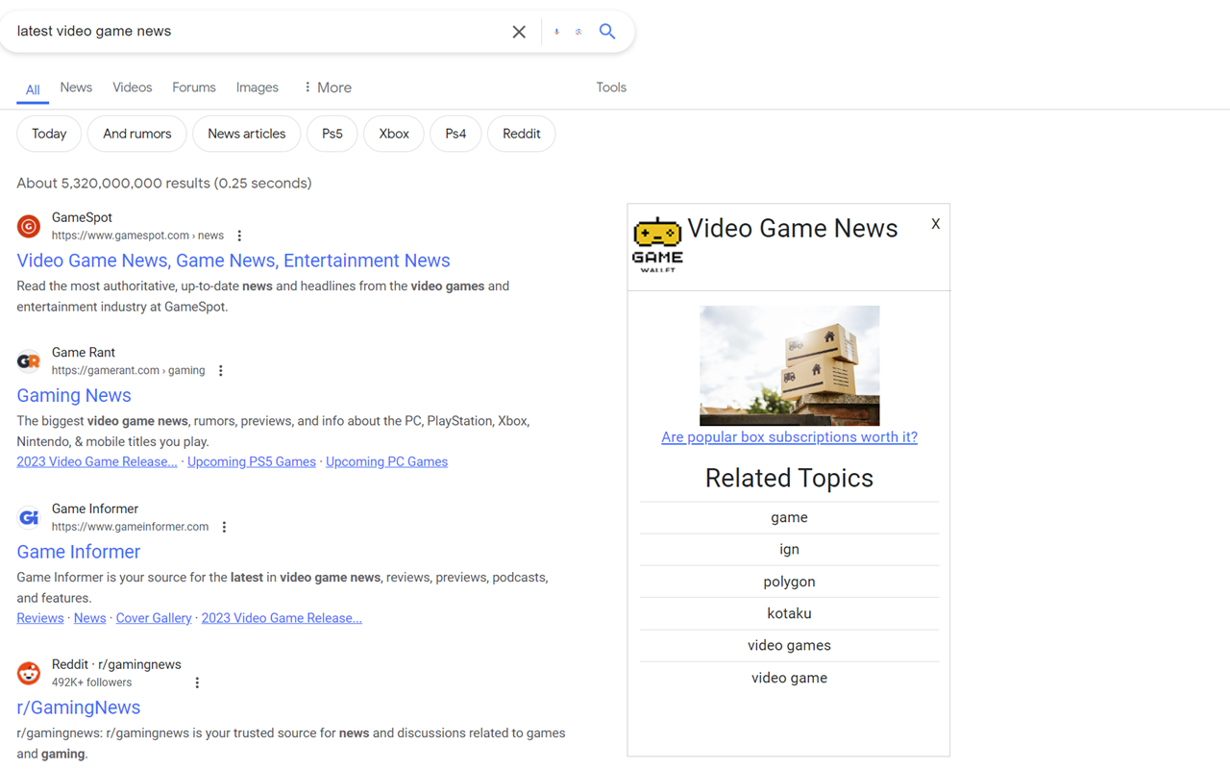This screenshot has width=1230, height=769.
Task: Switch to the Images tab
Action: pos(258,87)
